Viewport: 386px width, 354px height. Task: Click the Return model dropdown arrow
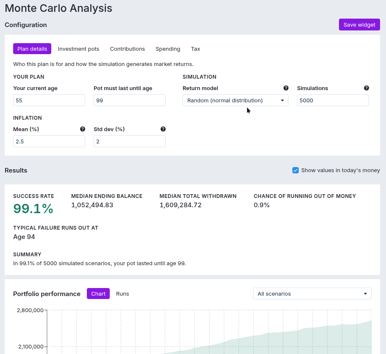click(x=282, y=100)
